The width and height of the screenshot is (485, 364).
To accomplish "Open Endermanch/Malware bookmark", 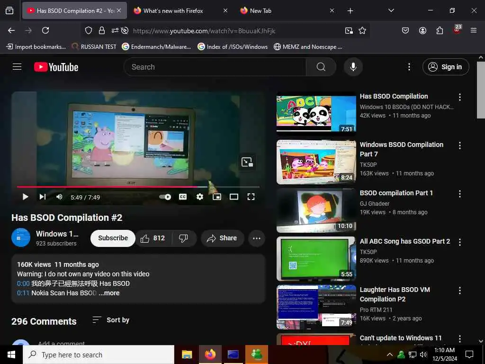I will (x=156, y=47).
